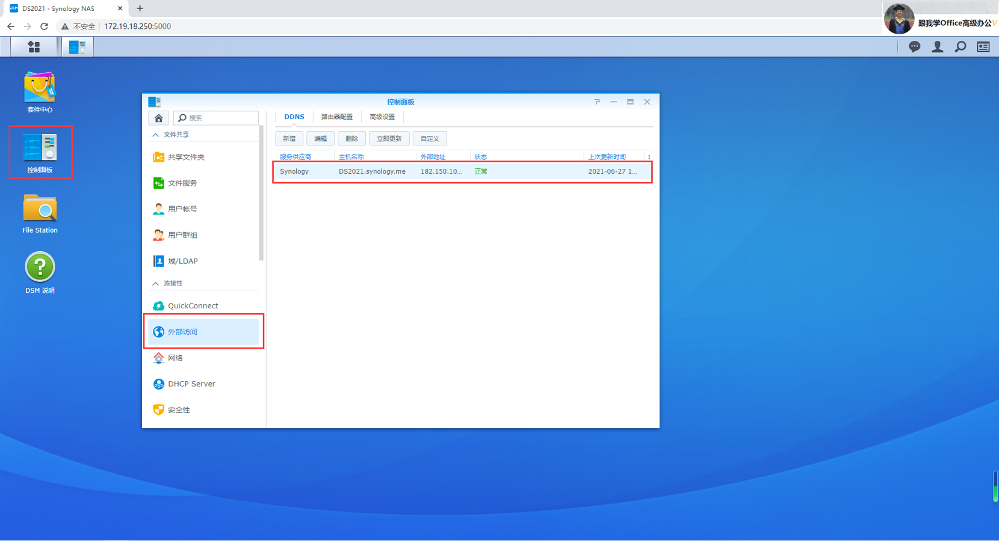Click the browser back arrow
The width and height of the screenshot is (999, 541).
pos(11,26)
